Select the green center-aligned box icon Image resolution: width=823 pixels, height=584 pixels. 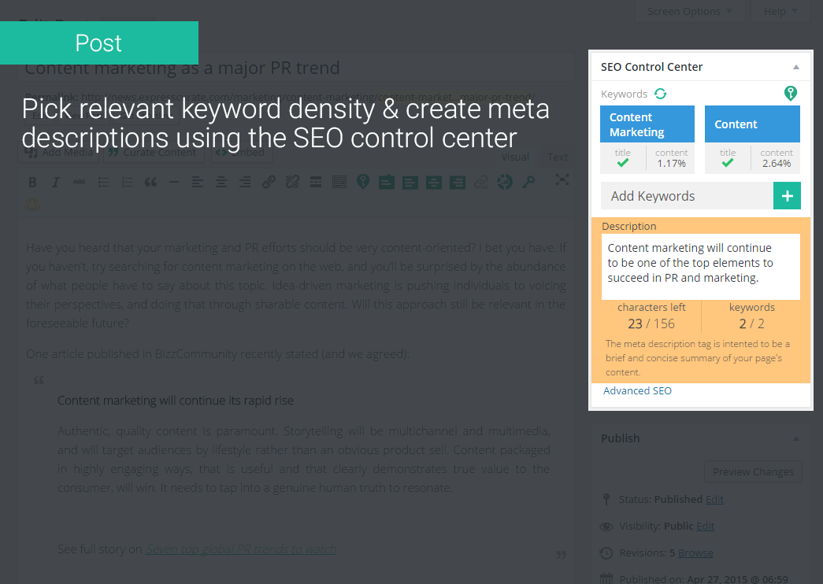433,183
